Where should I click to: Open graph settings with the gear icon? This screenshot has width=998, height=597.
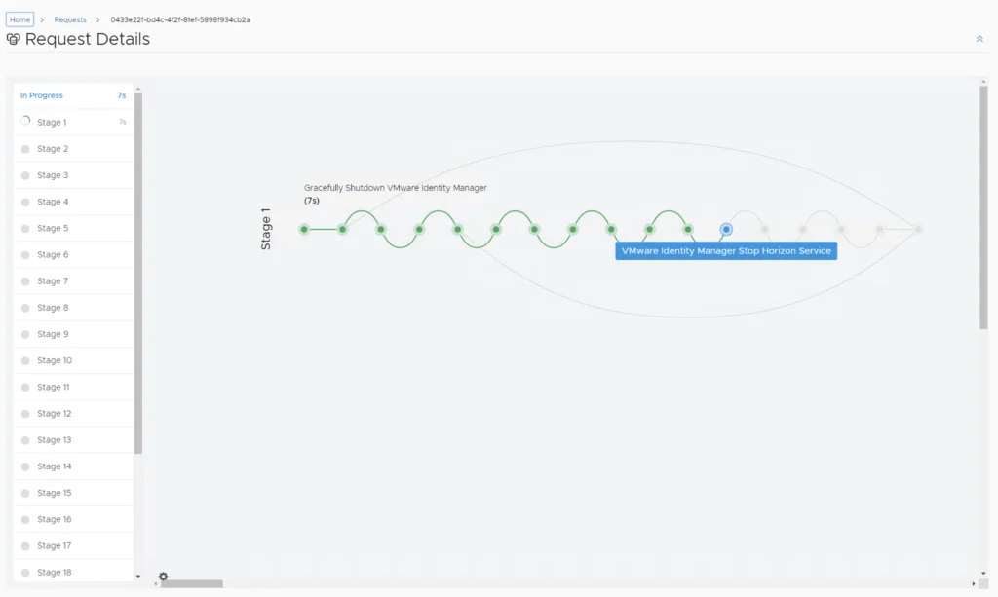[x=163, y=576]
